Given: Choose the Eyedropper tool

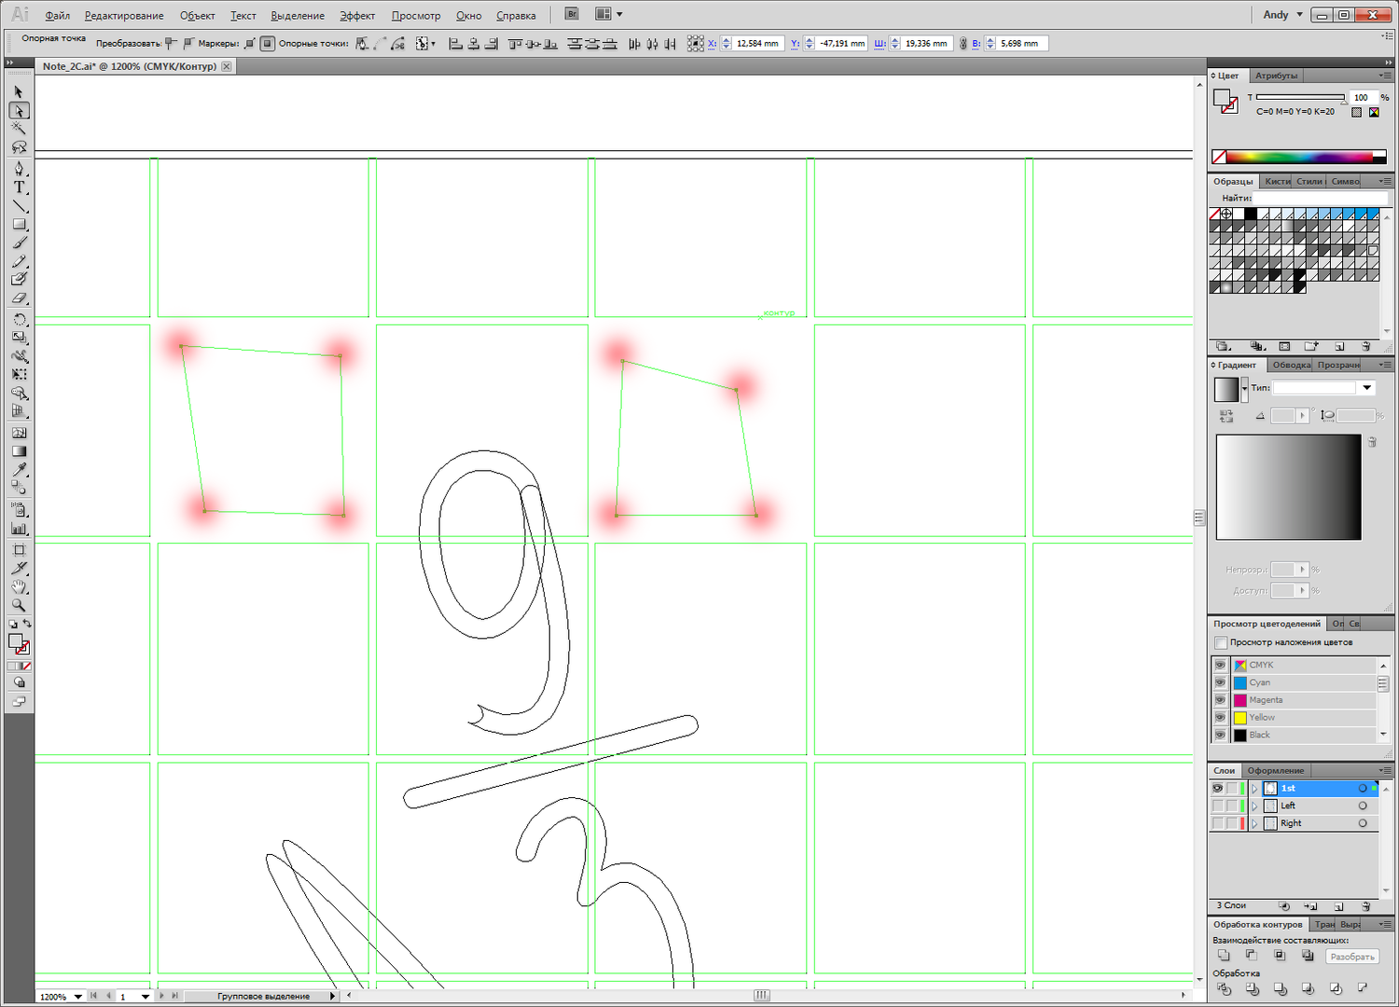Looking at the screenshot, I should pyautogui.click(x=19, y=469).
